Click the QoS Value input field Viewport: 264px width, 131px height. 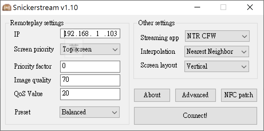[x=90, y=94]
